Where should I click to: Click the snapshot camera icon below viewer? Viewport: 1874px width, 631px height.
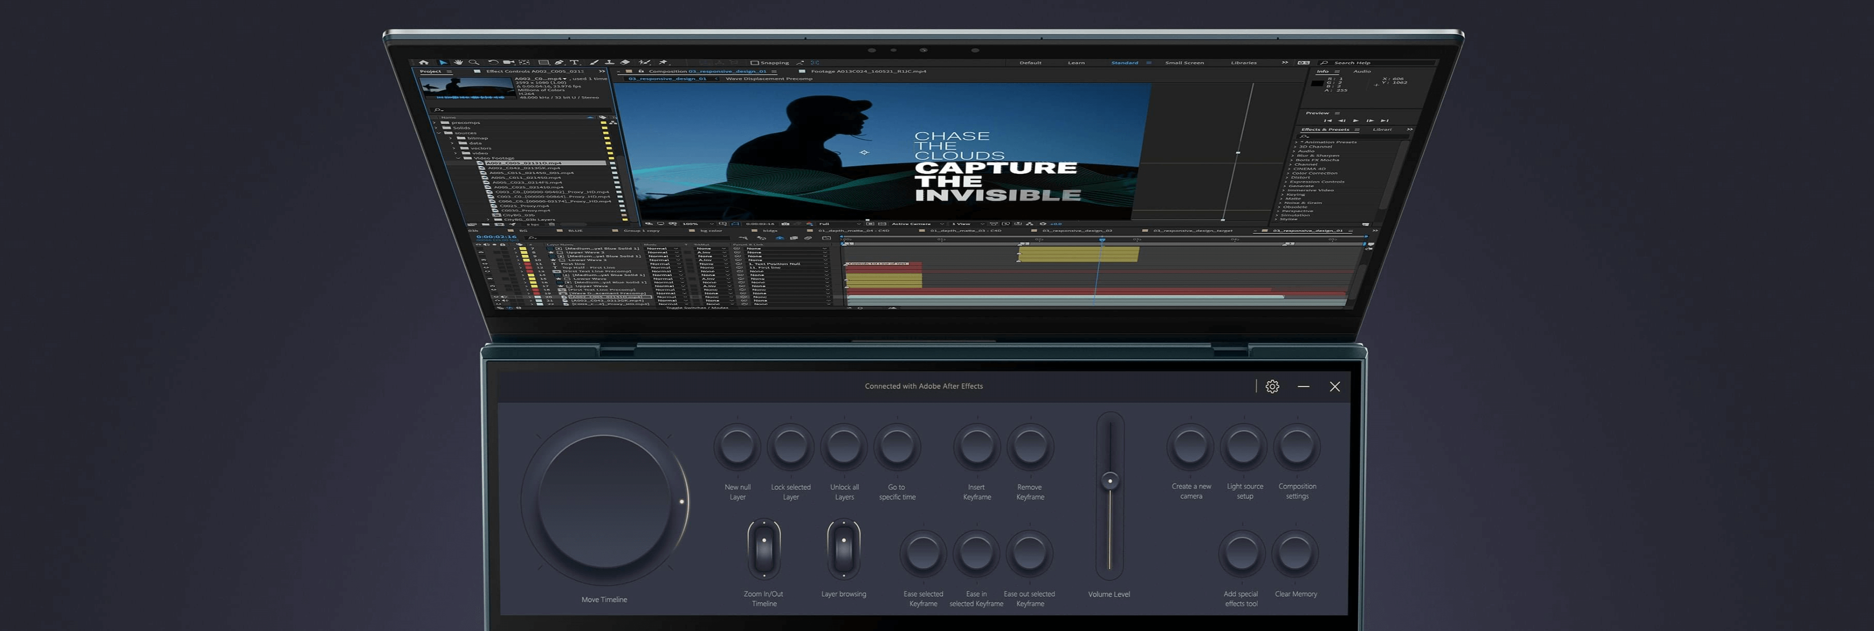click(x=786, y=224)
